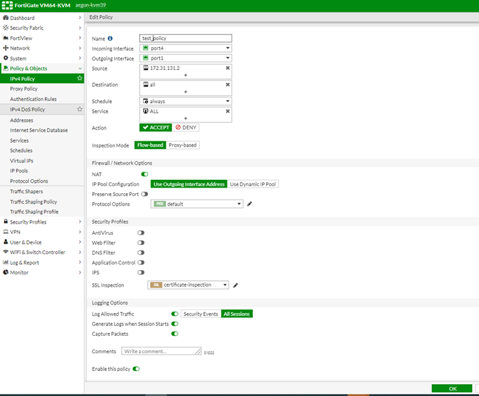Remove service ALL with the X

click(227, 111)
